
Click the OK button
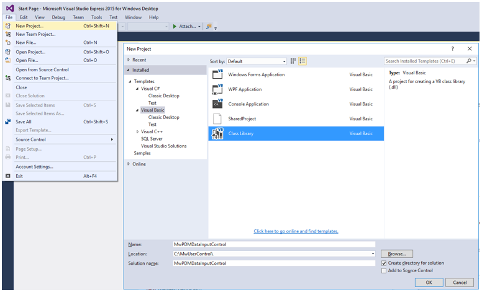[x=429, y=283]
